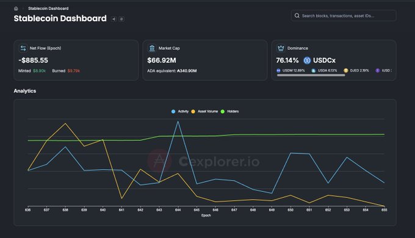Click the USDA 6.13% entry
Image resolution: width=415 pixels, height=238 pixels.
pos(324,71)
